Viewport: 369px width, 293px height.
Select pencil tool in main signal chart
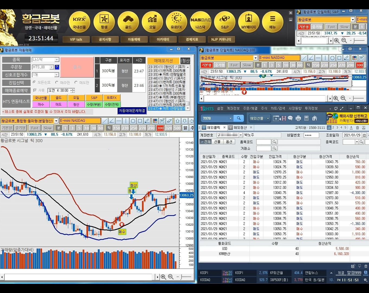(147, 121)
